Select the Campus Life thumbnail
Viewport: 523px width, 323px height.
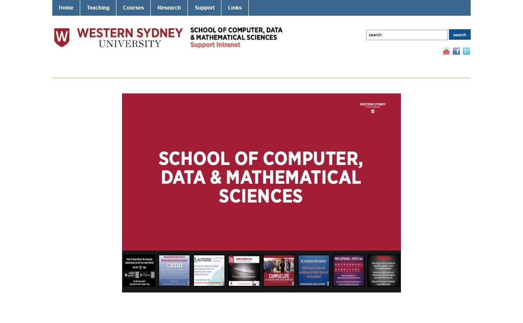(279, 271)
